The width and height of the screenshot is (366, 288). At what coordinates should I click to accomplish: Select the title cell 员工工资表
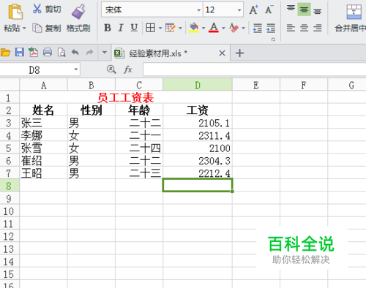point(126,98)
